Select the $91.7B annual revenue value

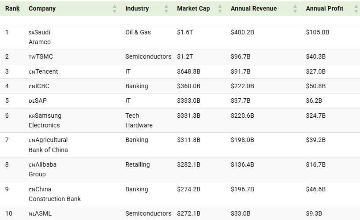point(240,71)
